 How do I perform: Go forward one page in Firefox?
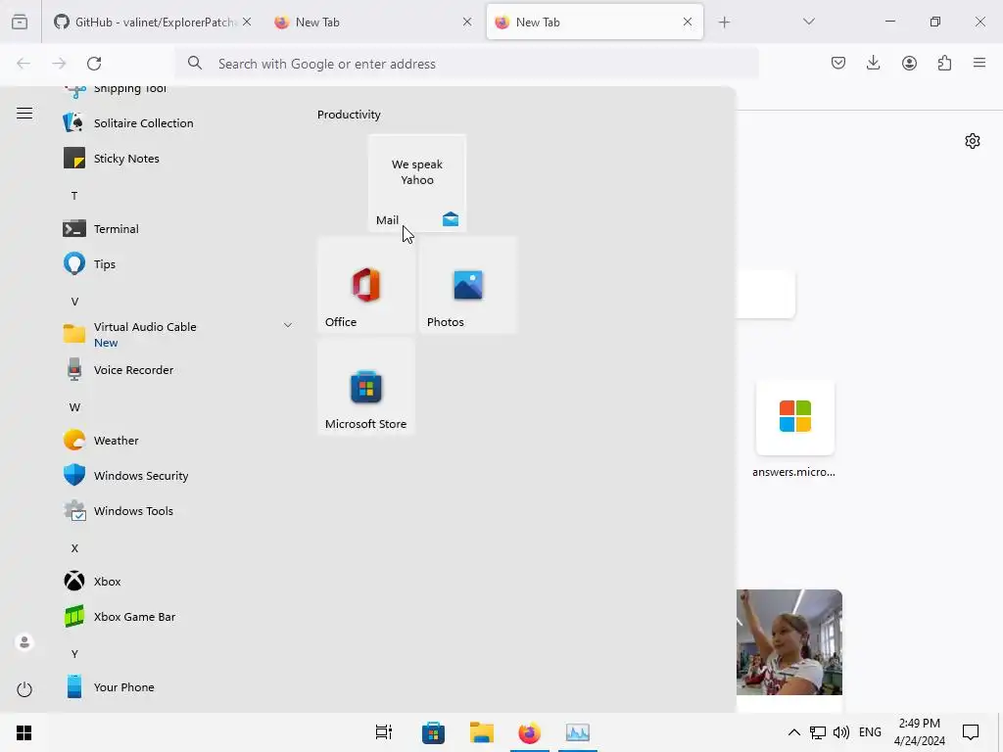point(59,64)
